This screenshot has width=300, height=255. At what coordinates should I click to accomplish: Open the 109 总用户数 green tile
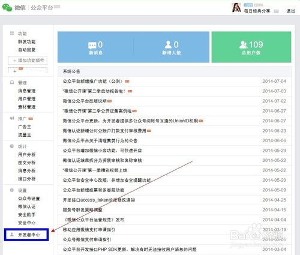[251, 47]
